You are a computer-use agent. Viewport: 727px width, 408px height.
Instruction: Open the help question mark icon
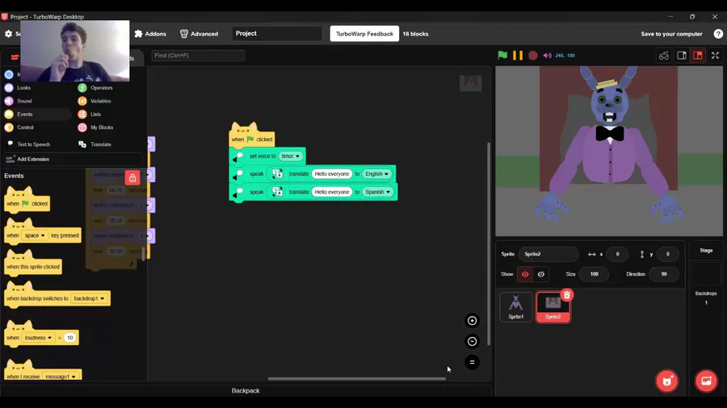[718, 34]
